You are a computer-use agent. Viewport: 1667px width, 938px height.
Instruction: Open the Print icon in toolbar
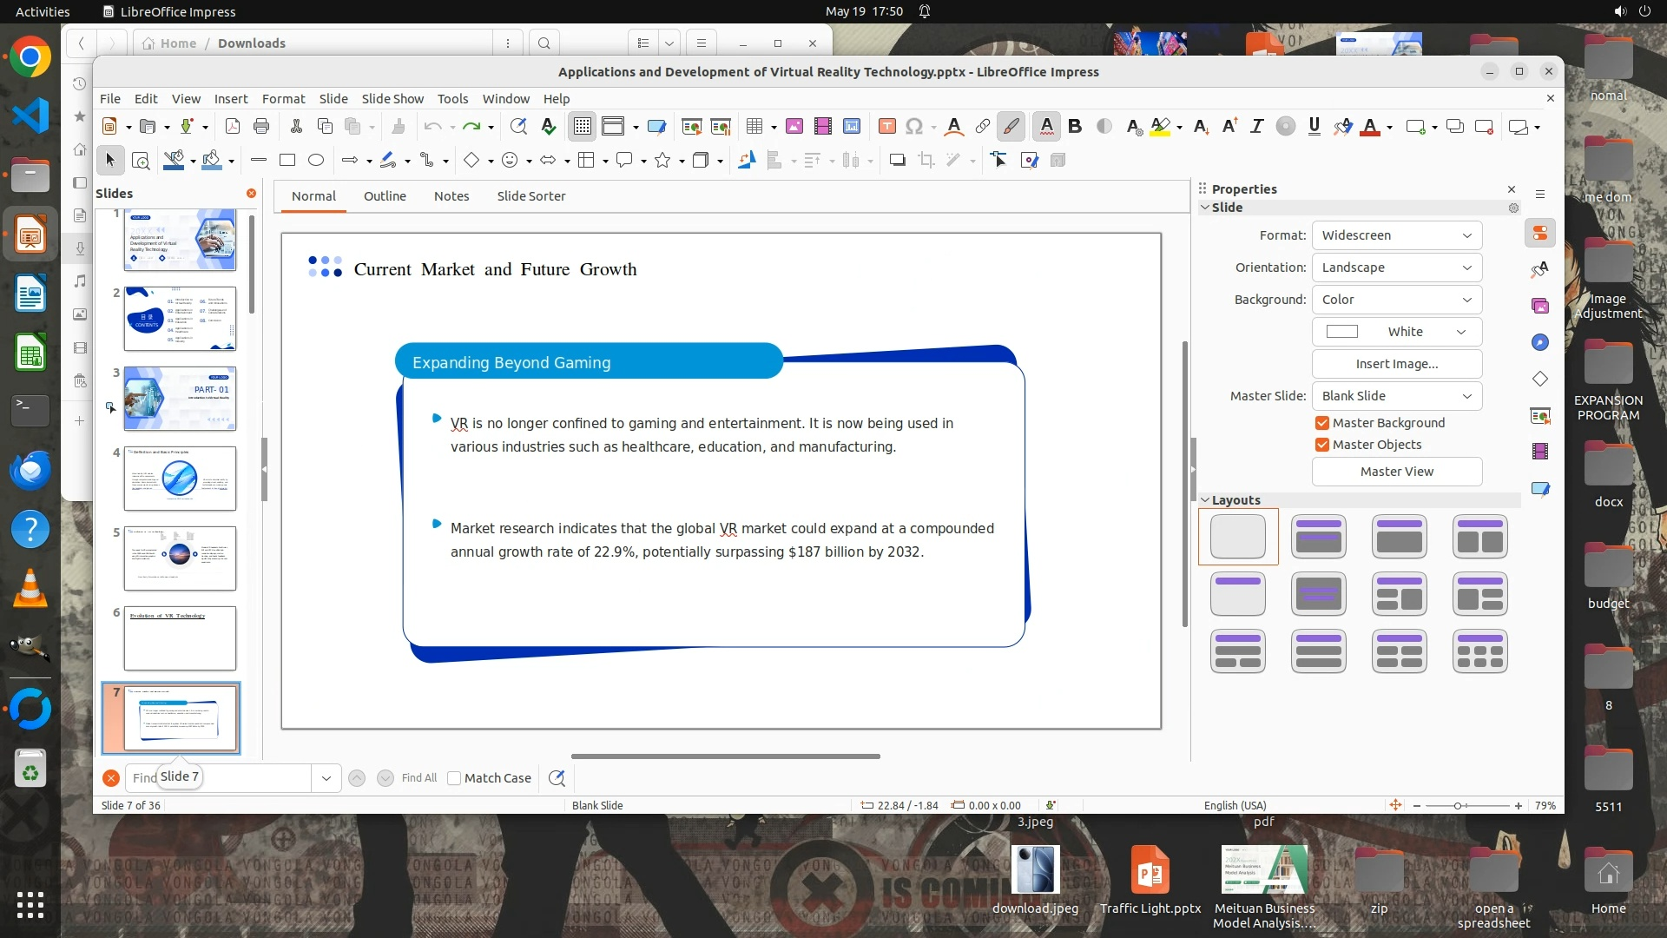point(261,127)
